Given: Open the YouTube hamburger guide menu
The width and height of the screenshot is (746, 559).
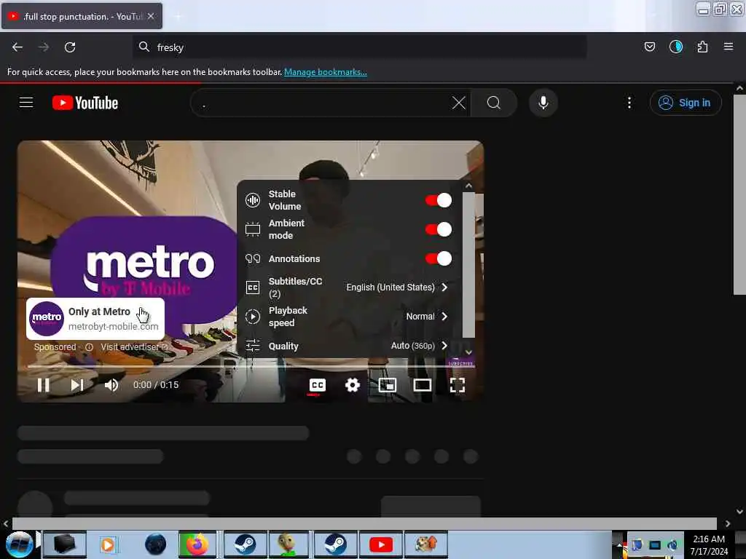Looking at the screenshot, I should (26, 103).
